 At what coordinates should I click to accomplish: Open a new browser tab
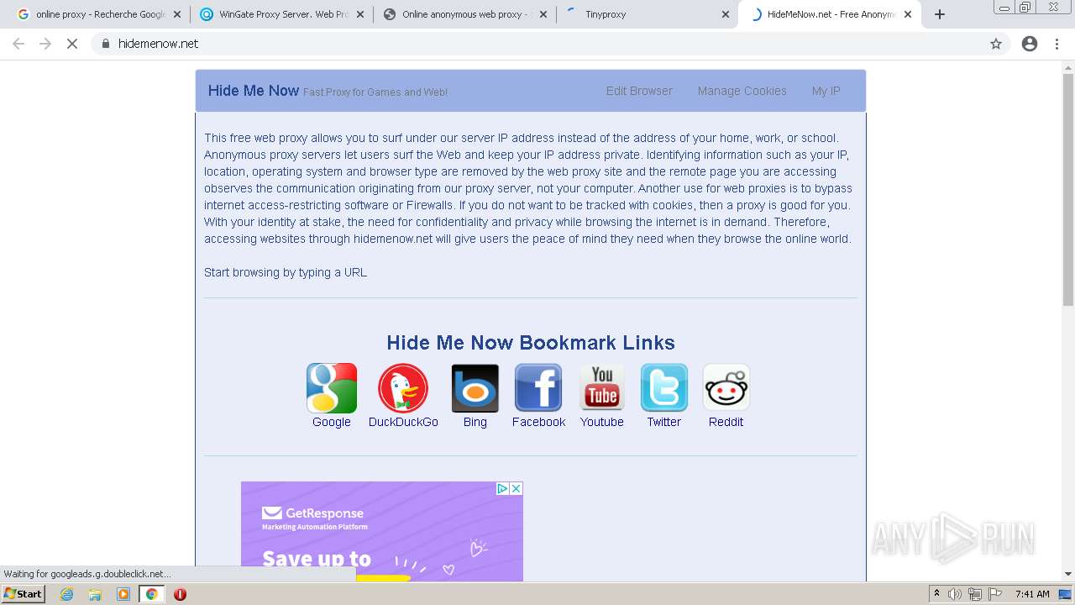point(940,14)
